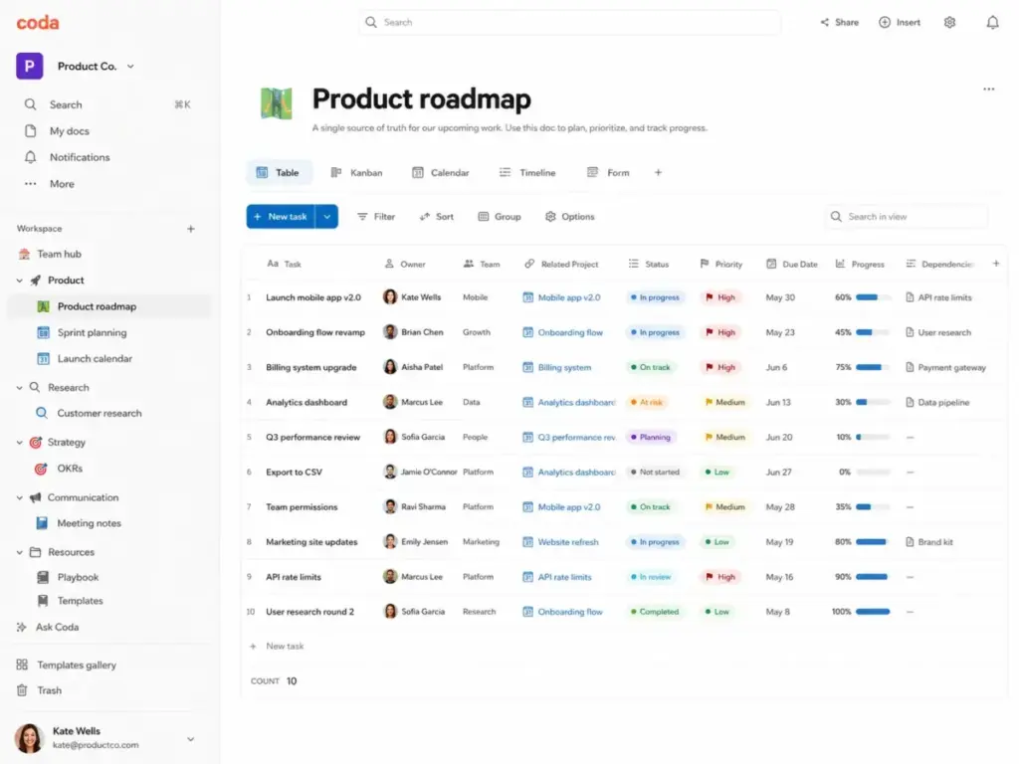Switch to the Table view tab
The height and width of the screenshot is (764, 1019).
pyautogui.click(x=279, y=173)
